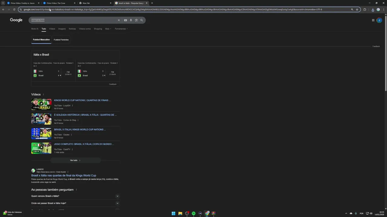Select the Modo IA search tab
The image size is (387, 217).
(x=35, y=29)
